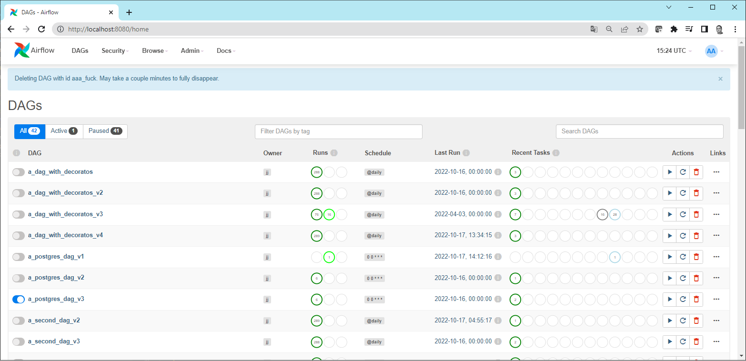This screenshot has width=746, height=361.
Task: Delete the a_postgres_dag_v1 DAG
Action: (x=696, y=257)
